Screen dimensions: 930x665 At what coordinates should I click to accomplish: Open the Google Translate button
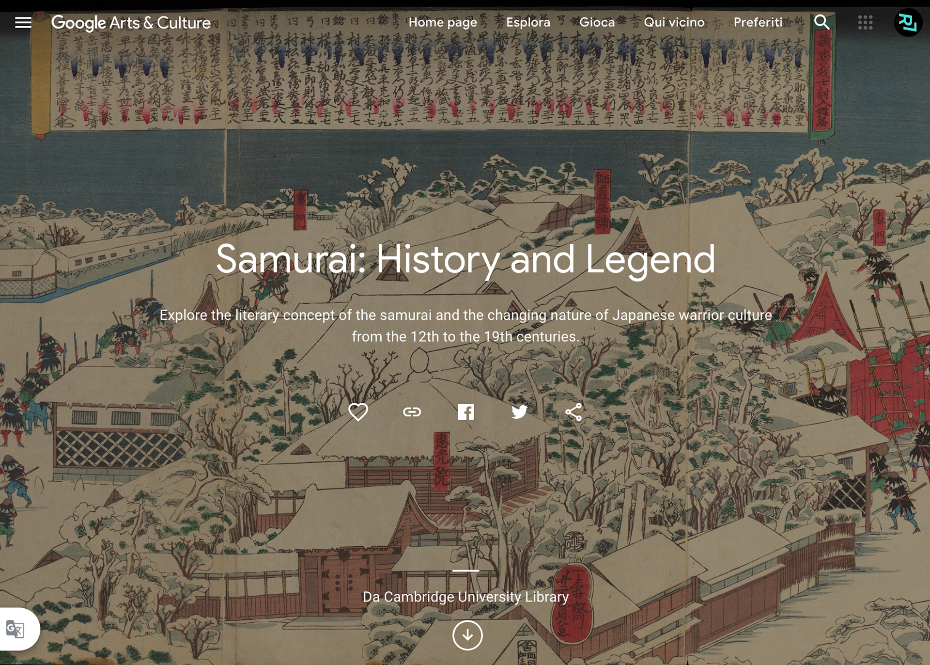coord(15,629)
